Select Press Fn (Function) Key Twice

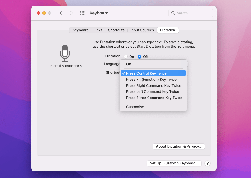153,79
